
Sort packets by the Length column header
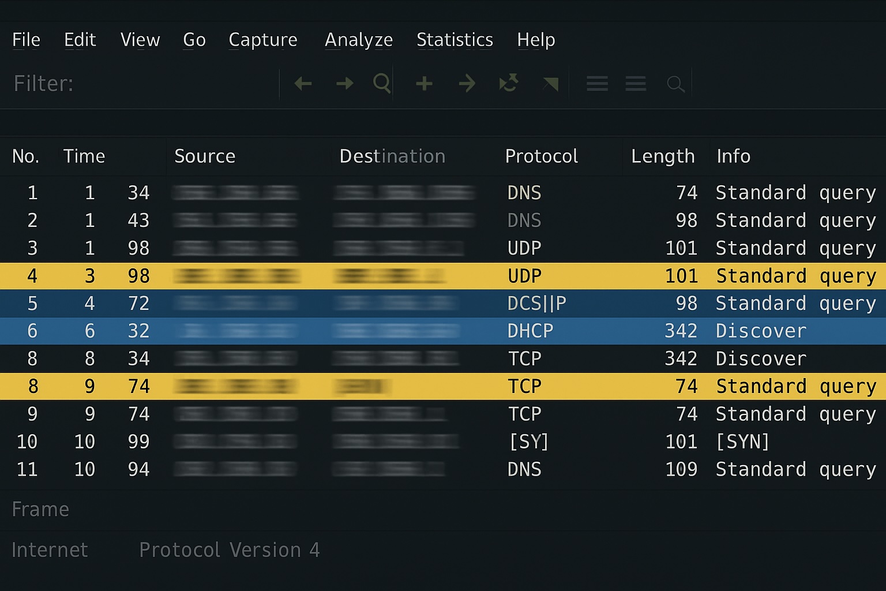[663, 156]
